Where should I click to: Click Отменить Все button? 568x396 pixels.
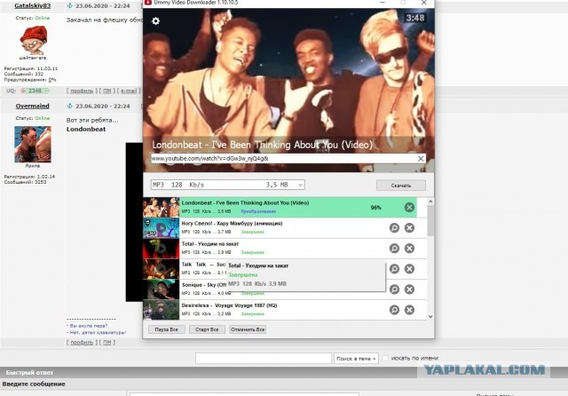point(248,329)
